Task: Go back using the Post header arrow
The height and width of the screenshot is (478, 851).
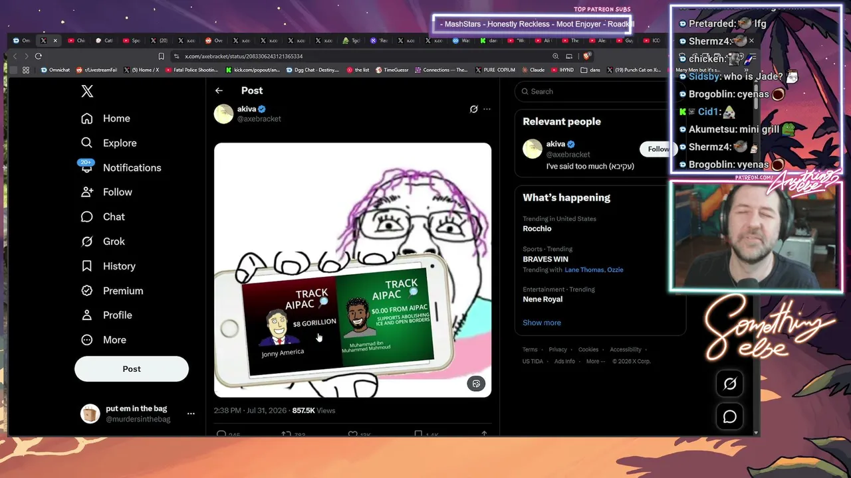Action: (x=219, y=91)
